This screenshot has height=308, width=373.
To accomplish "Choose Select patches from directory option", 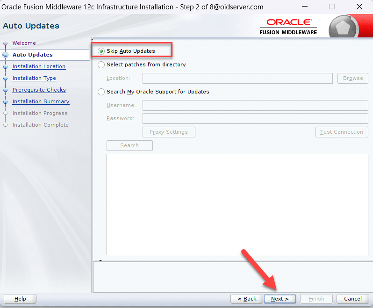I will pyautogui.click(x=101, y=64).
